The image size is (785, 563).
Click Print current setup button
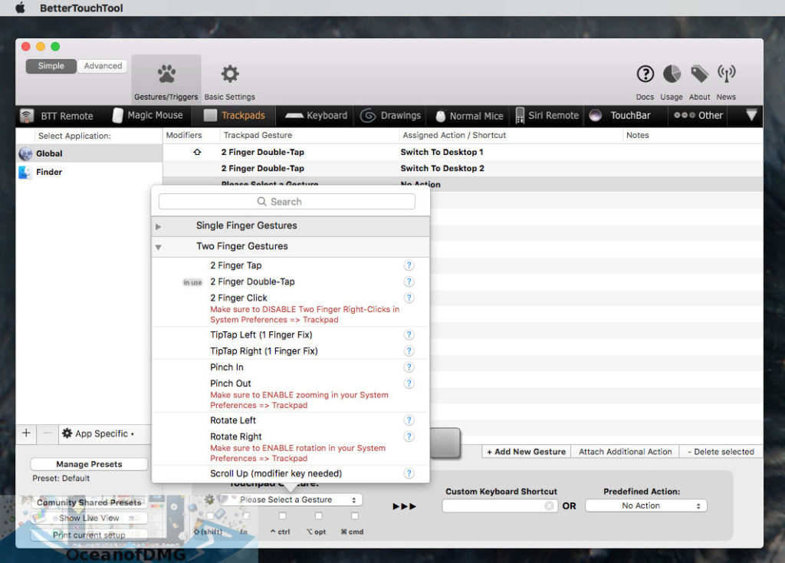point(89,535)
